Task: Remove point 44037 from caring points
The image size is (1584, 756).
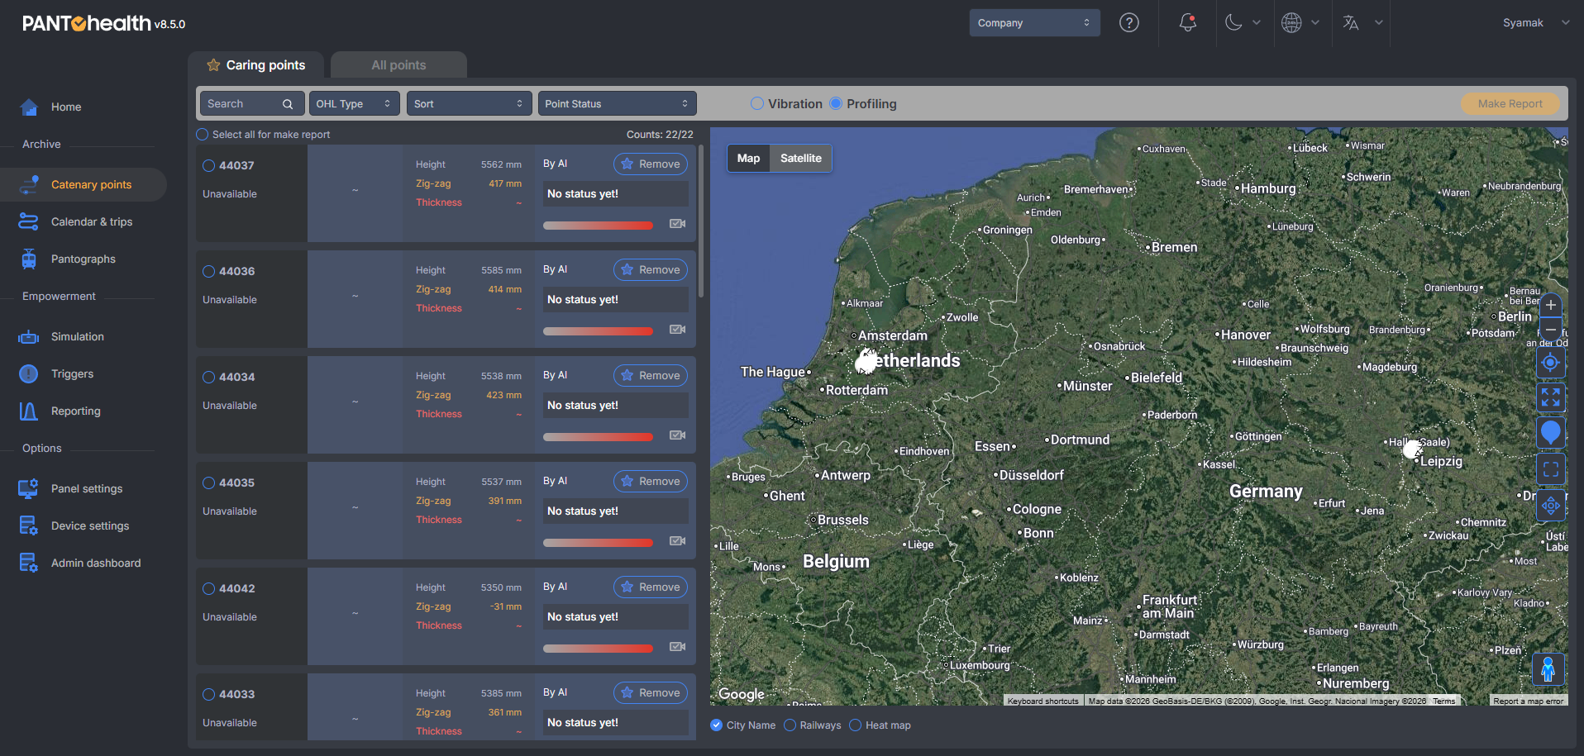Action: point(651,164)
